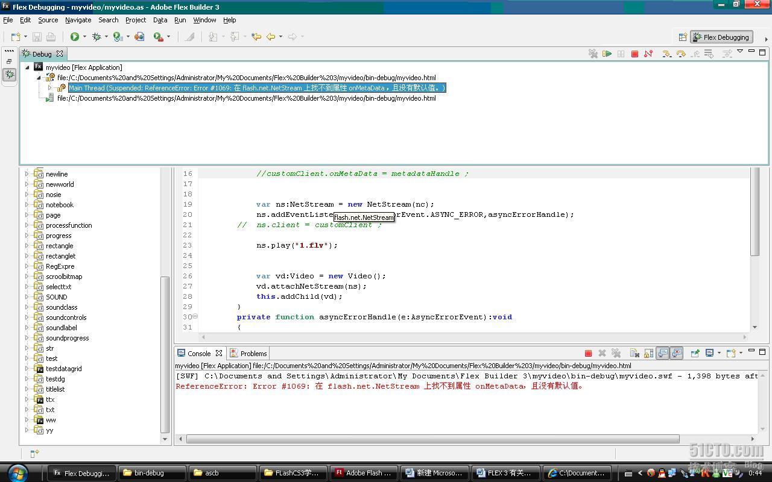
Task: Open the Run menu
Action: [180, 20]
